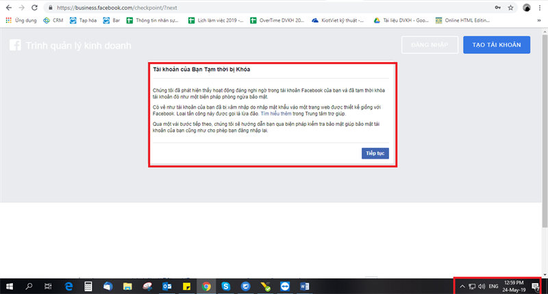Open the CRM bookmark

[53, 21]
